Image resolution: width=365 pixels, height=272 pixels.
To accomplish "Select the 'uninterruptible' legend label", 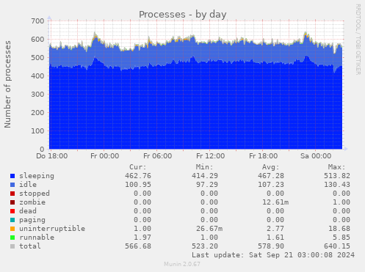I will (52, 229).
